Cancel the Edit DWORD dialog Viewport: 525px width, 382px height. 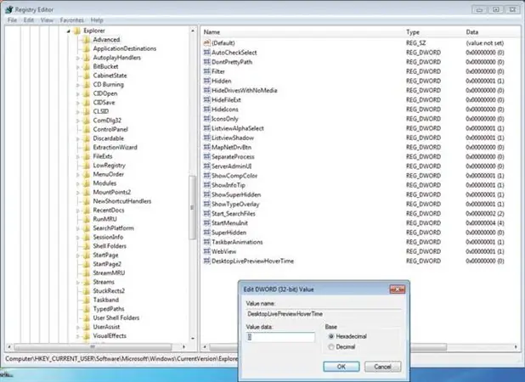click(x=382, y=367)
